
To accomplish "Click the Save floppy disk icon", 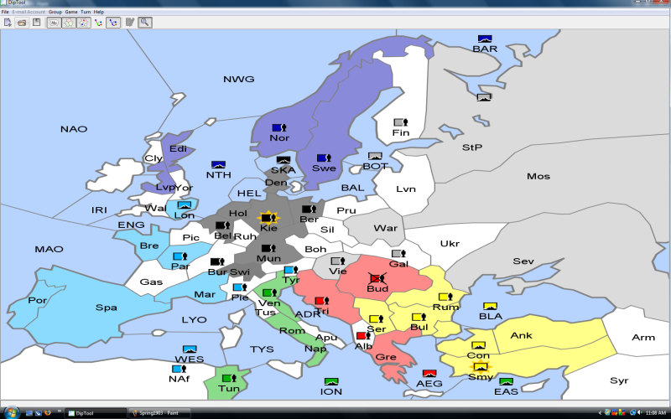I will coord(36,22).
